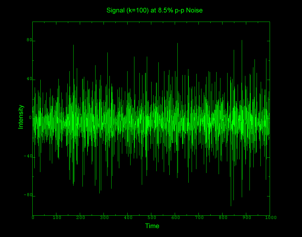Click the '0' tick label on x-axis
The width and height of the screenshot is (302, 237).
[34, 217]
